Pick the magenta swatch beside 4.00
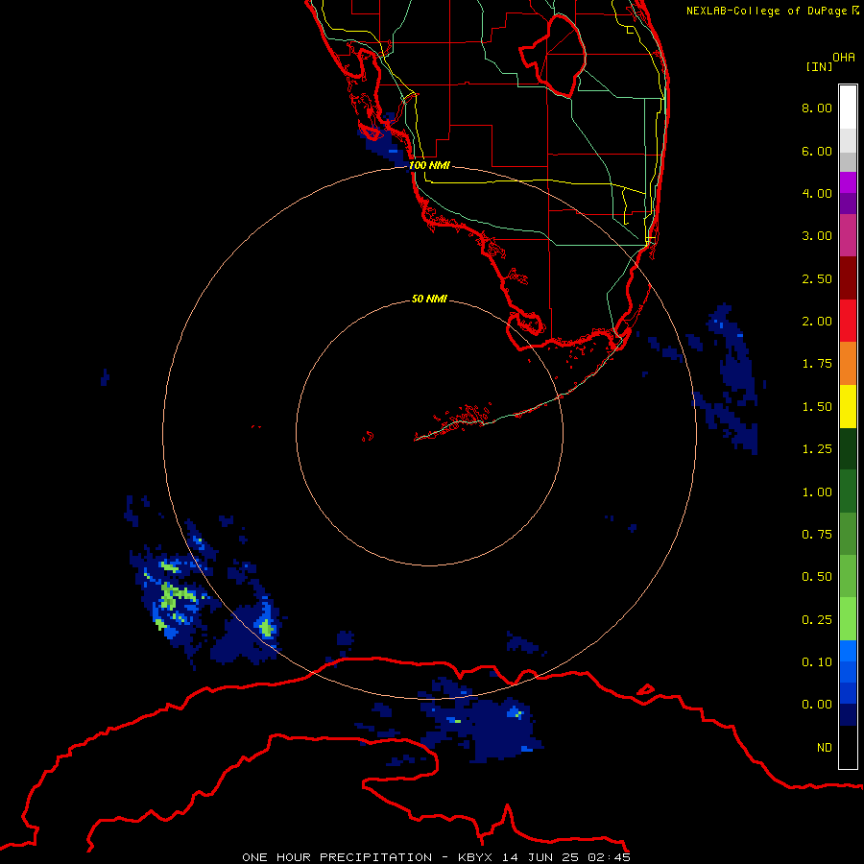Viewport: 864px width, 864px height. click(x=848, y=182)
